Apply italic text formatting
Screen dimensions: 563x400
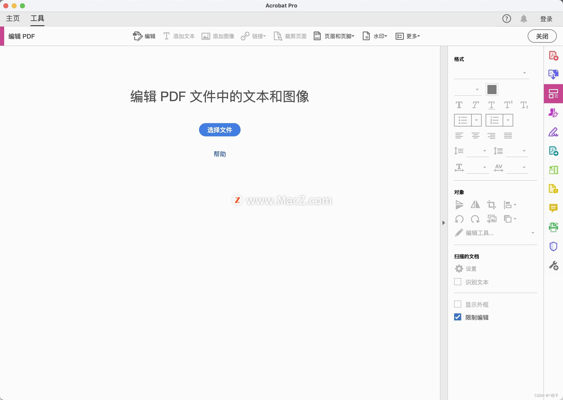click(x=475, y=105)
